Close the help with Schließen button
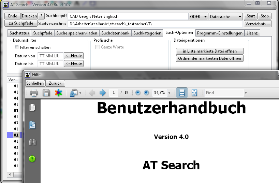Viewport: 279px width, 183px height. 35,83
